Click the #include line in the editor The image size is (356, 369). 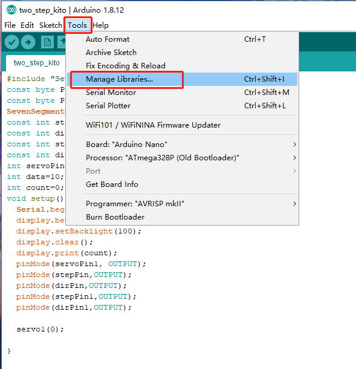36,79
